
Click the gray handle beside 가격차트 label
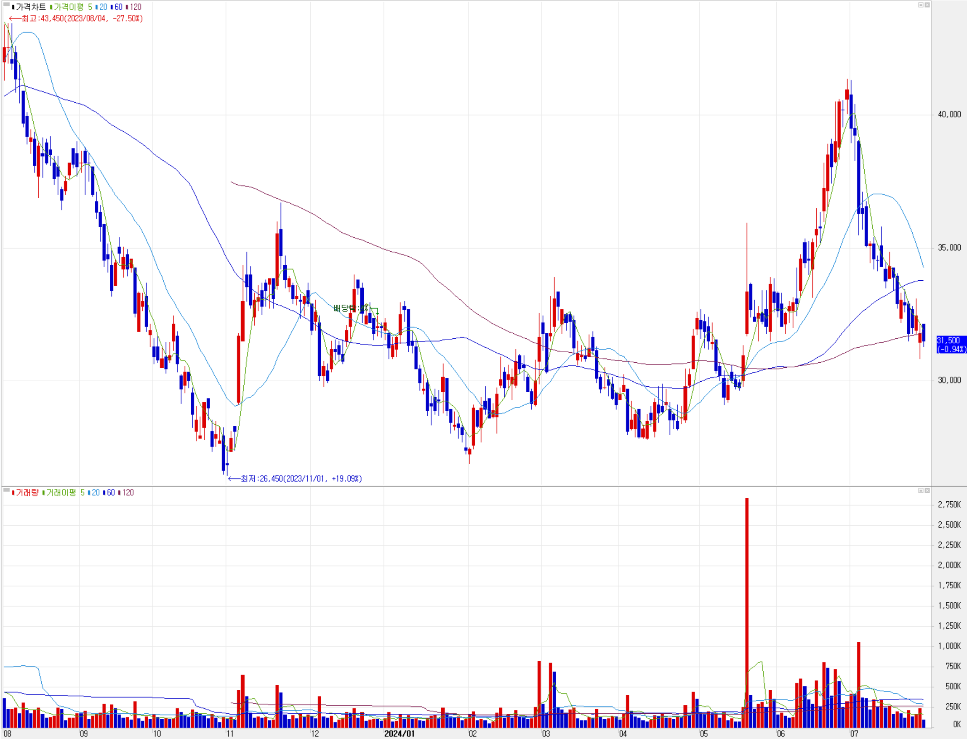pos(6,5)
